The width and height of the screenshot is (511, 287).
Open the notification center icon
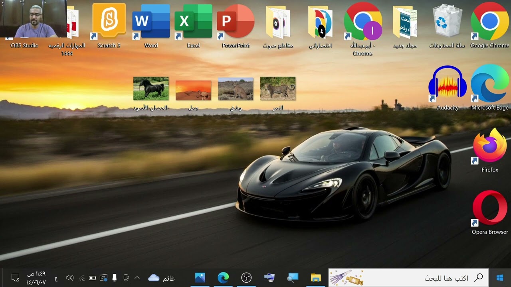pos(15,278)
